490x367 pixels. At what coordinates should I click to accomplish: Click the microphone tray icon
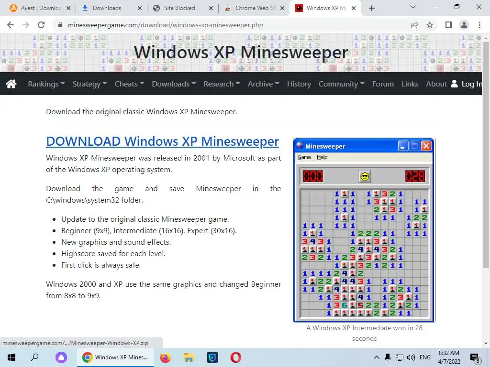(388, 357)
